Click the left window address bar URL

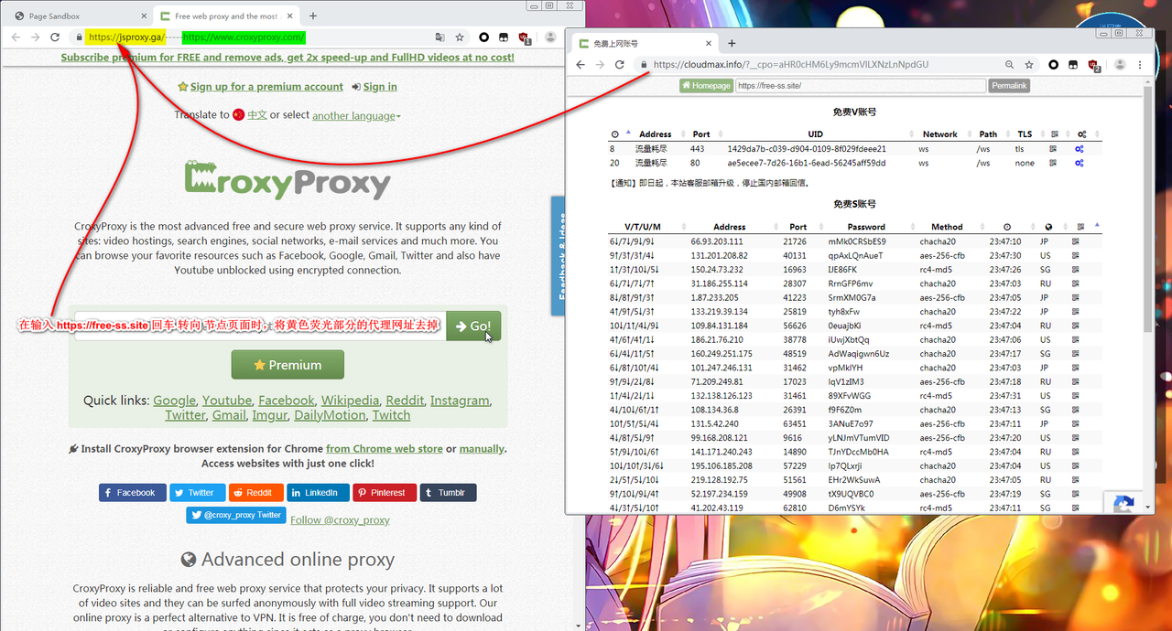pyautogui.click(x=197, y=37)
